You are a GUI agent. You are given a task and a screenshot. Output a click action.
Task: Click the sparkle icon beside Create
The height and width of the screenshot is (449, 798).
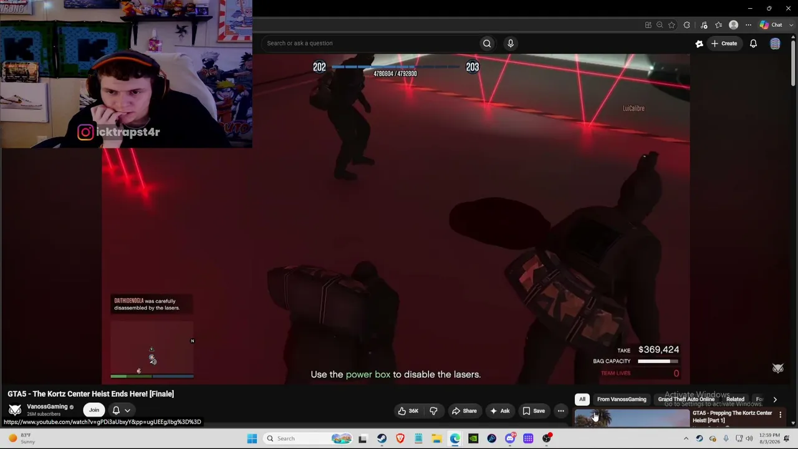pos(699,44)
